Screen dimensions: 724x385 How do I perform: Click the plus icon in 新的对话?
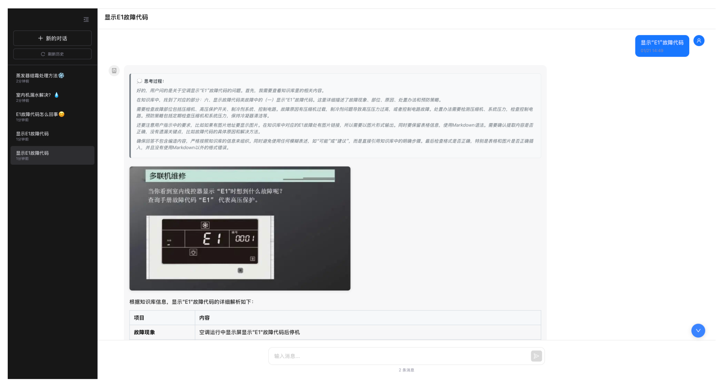click(x=40, y=38)
